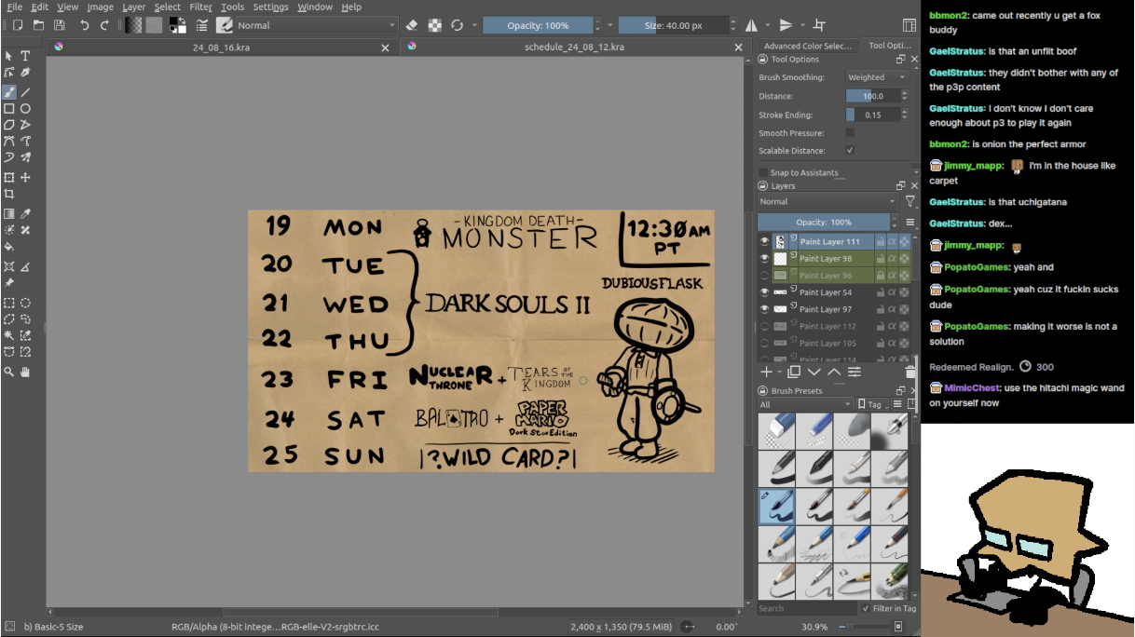Choose the Ellipse shape tool
The width and height of the screenshot is (1135, 637).
(25, 109)
